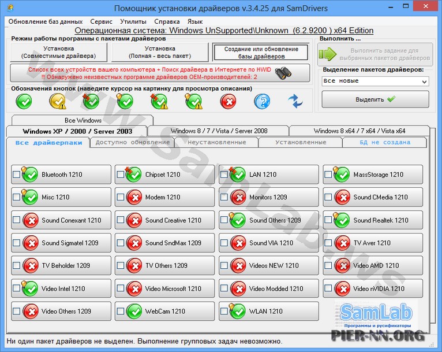442x352 pixels.
Task: Click 'Установка (Совместимые драйвера)' button
Action: point(59,52)
